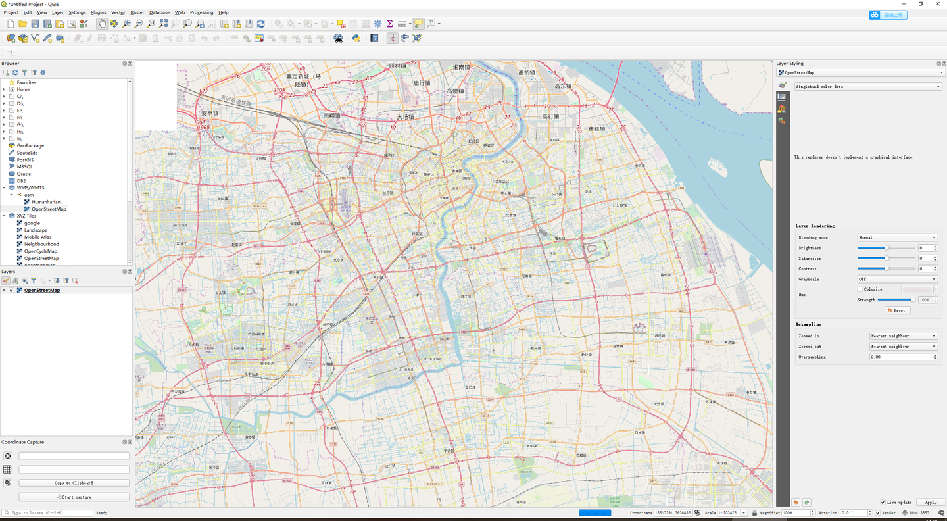This screenshot has height=521, width=947.
Task: Select the Pan Map tool
Action: pyautogui.click(x=103, y=23)
